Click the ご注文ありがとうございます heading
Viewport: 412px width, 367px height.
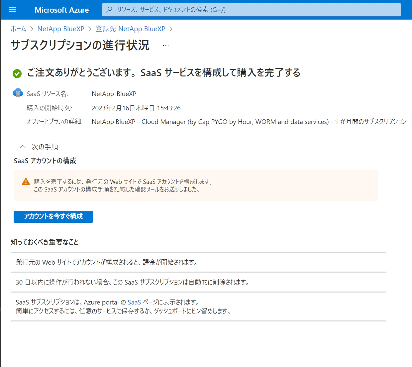click(163, 72)
